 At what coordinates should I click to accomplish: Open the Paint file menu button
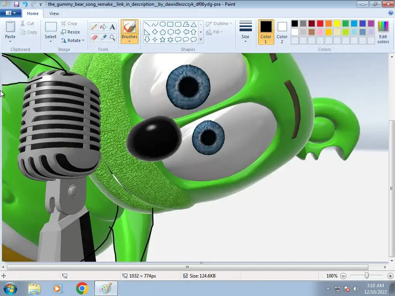pos(10,13)
